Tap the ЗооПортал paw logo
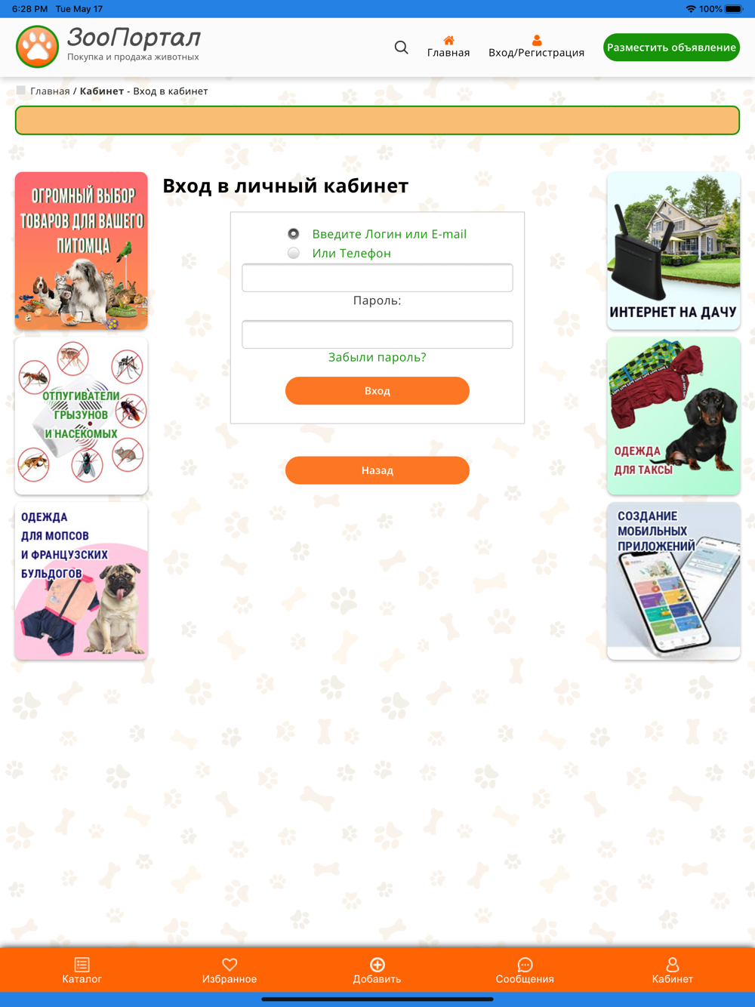The width and height of the screenshot is (755, 1007). tap(37, 47)
